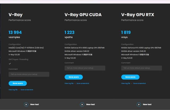This screenshot has height=110, width=170.
Task: Select New test label under GPU CUDA
Action: point(91,104)
